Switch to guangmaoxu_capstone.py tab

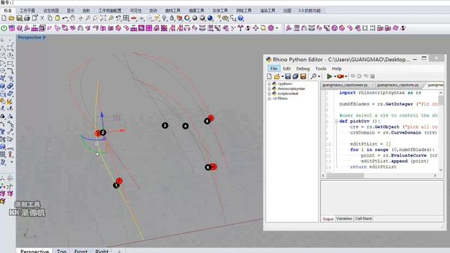pos(397,85)
